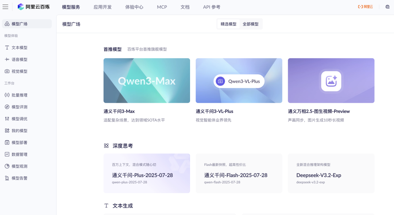Click the 模型广场 sidebar icon
The image size is (394, 215).
tap(7, 24)
